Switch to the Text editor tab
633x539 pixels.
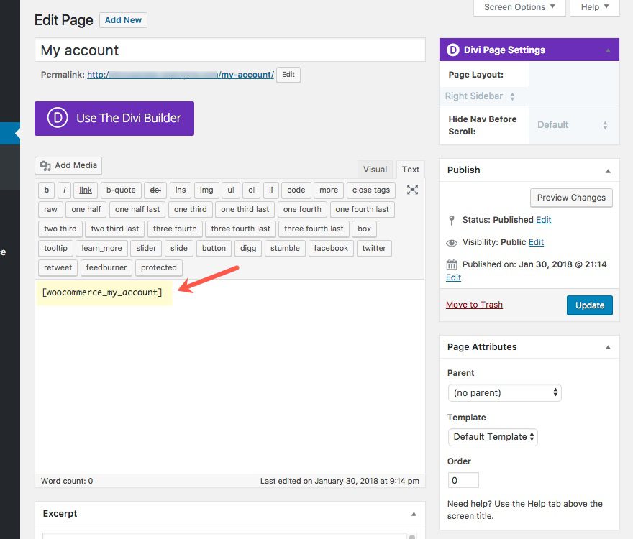411,170
